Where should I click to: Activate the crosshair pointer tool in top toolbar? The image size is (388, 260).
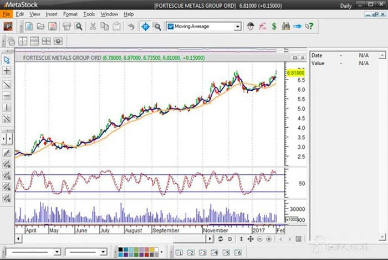click(x=145, y=26)
